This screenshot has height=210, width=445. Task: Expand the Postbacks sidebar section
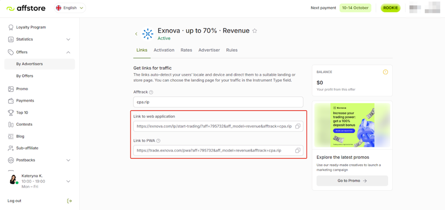pyautogui.click(x=68, y=160)
